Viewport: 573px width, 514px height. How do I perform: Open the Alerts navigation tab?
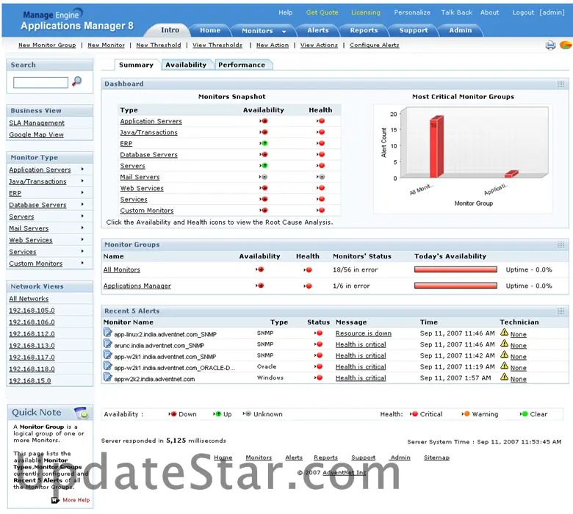[318, 30]
